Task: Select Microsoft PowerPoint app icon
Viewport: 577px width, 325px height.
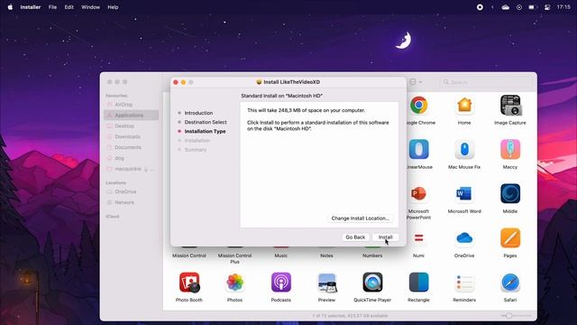Action: [x=418, y=193]
